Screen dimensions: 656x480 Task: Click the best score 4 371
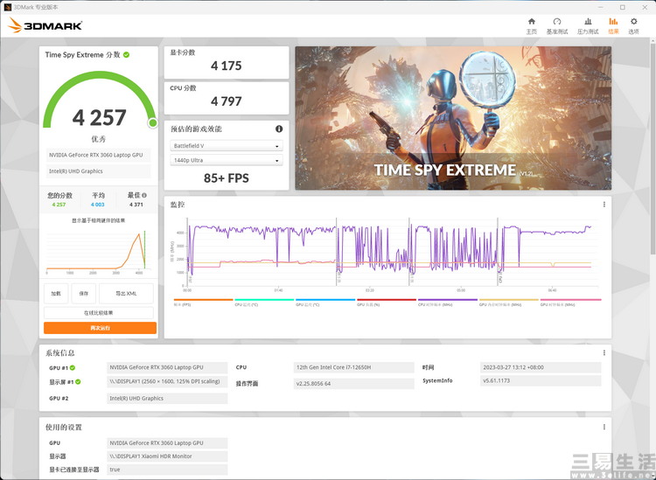point(136,205)
